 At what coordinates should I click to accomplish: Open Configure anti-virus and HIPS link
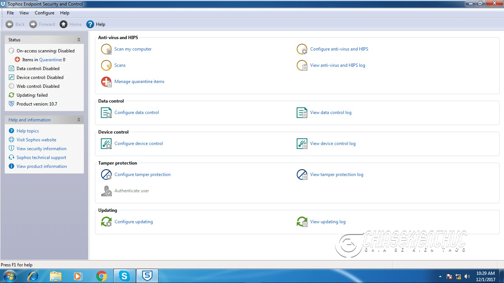coord(339,49)
